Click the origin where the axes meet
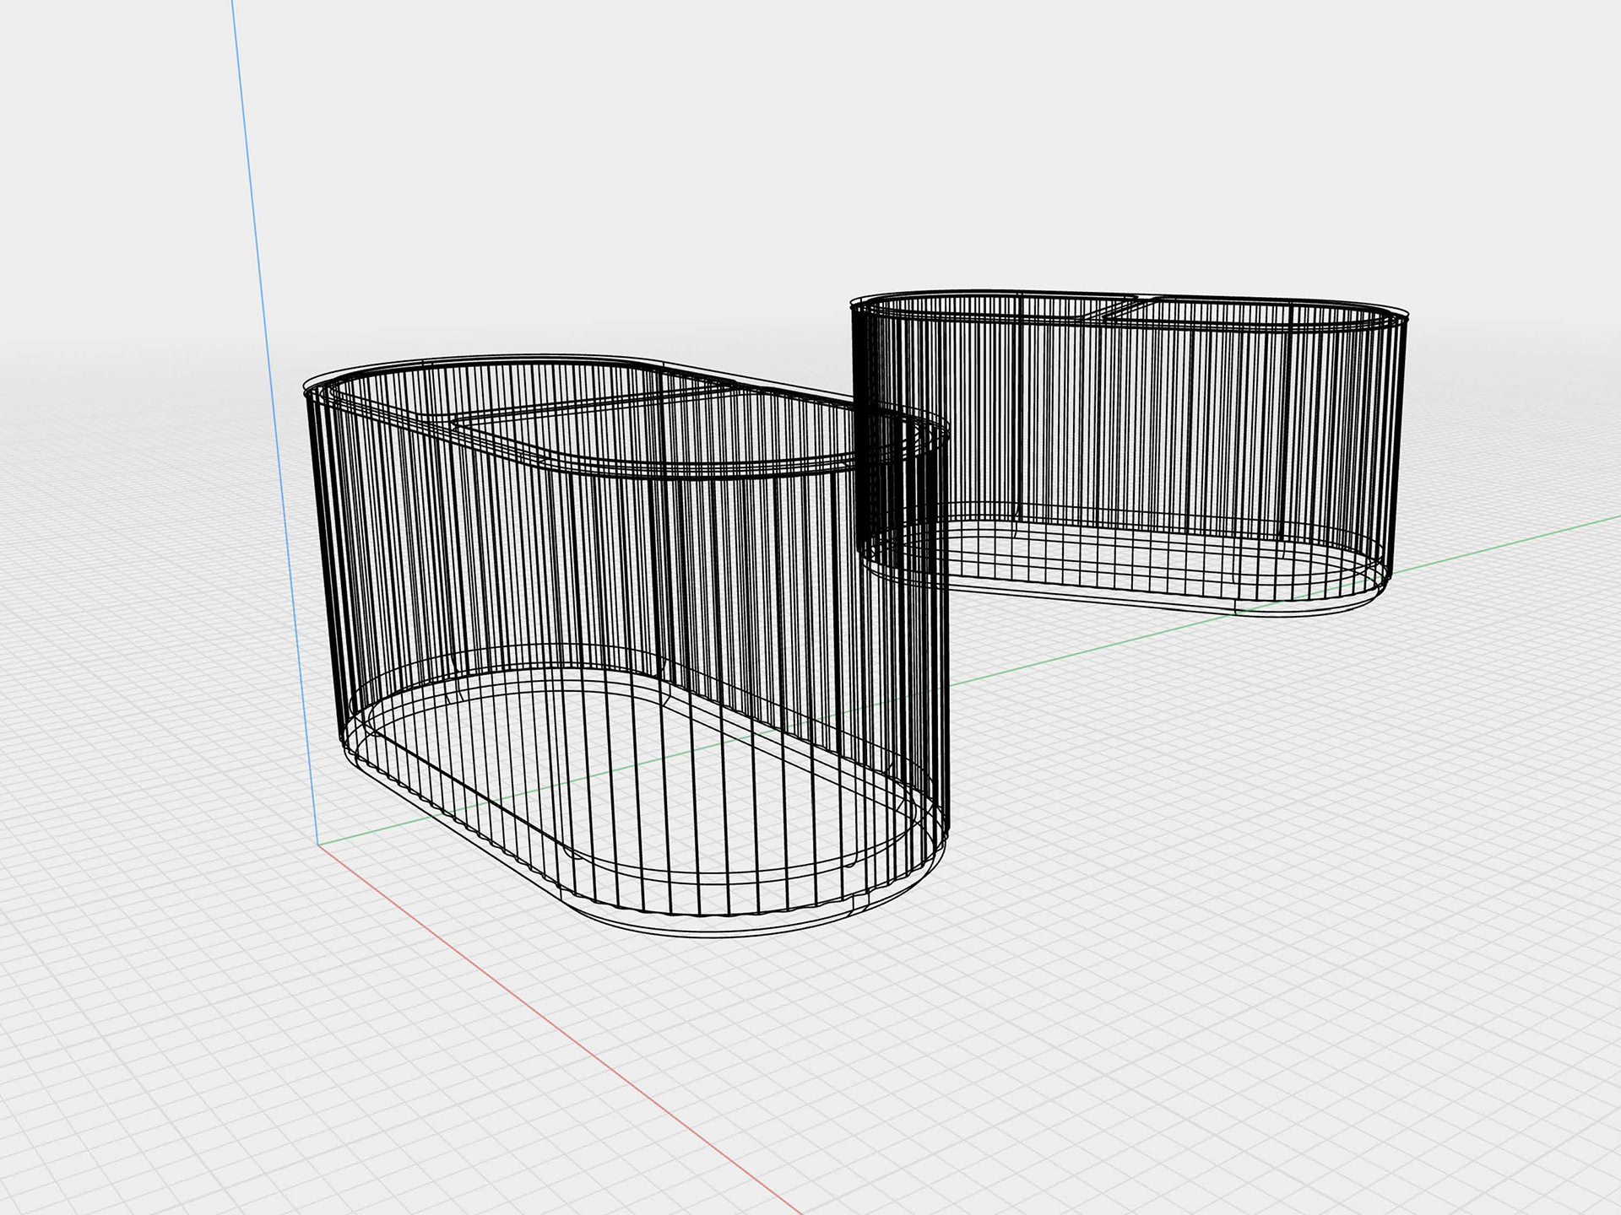This screenshot has height=1215, width=1621. 317,845
